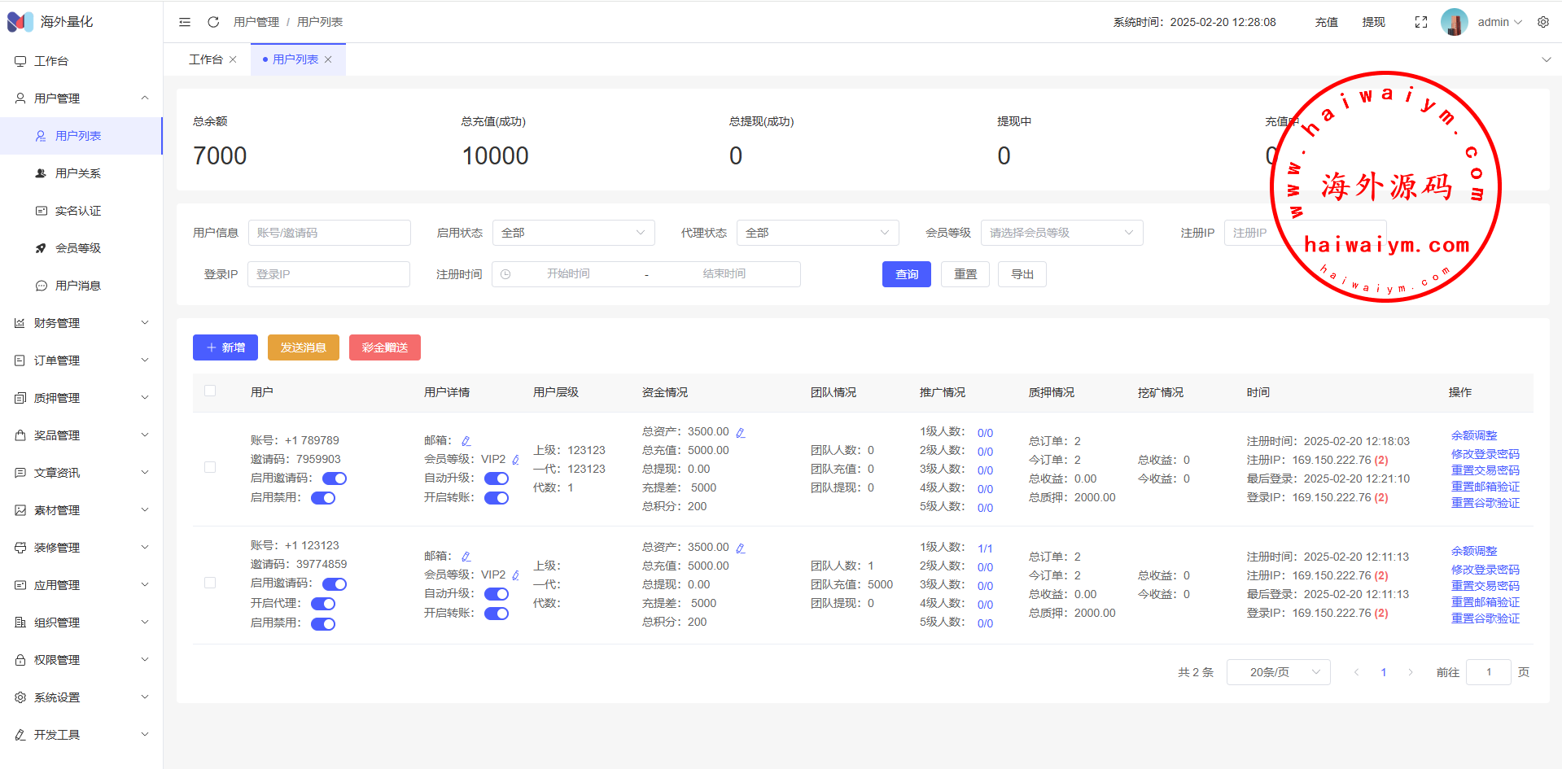Toggle fullscreen mode icon

[x=1420, y=22]
